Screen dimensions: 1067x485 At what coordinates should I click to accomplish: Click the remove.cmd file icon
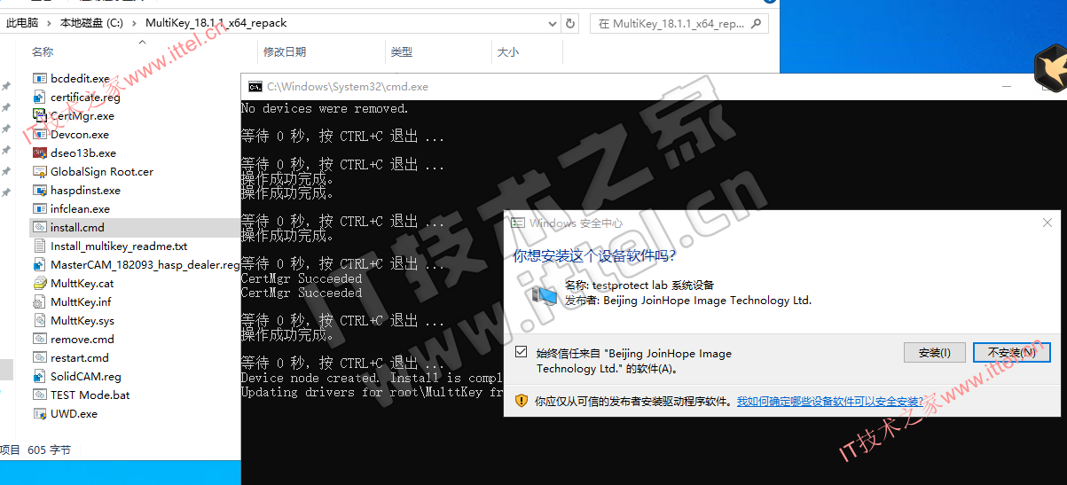click(39, 339)
